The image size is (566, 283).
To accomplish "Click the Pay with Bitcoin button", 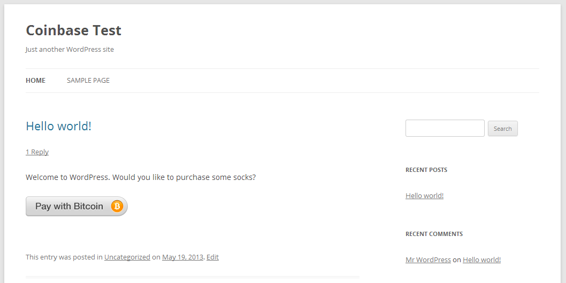I will pyautogui.click(x=77, y=206).
